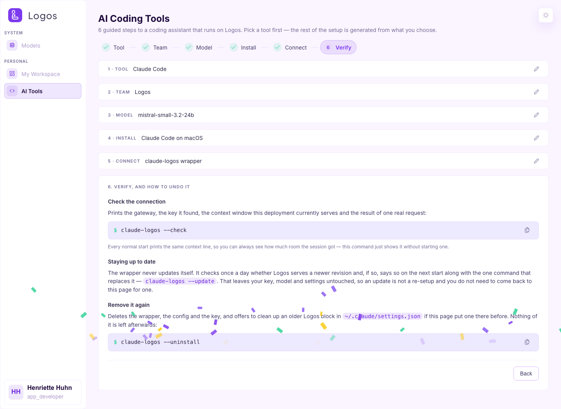Click the 'Claude Code on macOS' install text
Image resolution: width=561 pixels, height=409 pixels.
tap(172, 138)
